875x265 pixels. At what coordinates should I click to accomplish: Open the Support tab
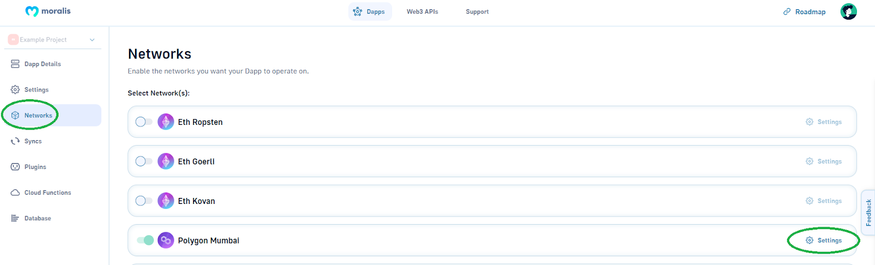click(477, 11)
